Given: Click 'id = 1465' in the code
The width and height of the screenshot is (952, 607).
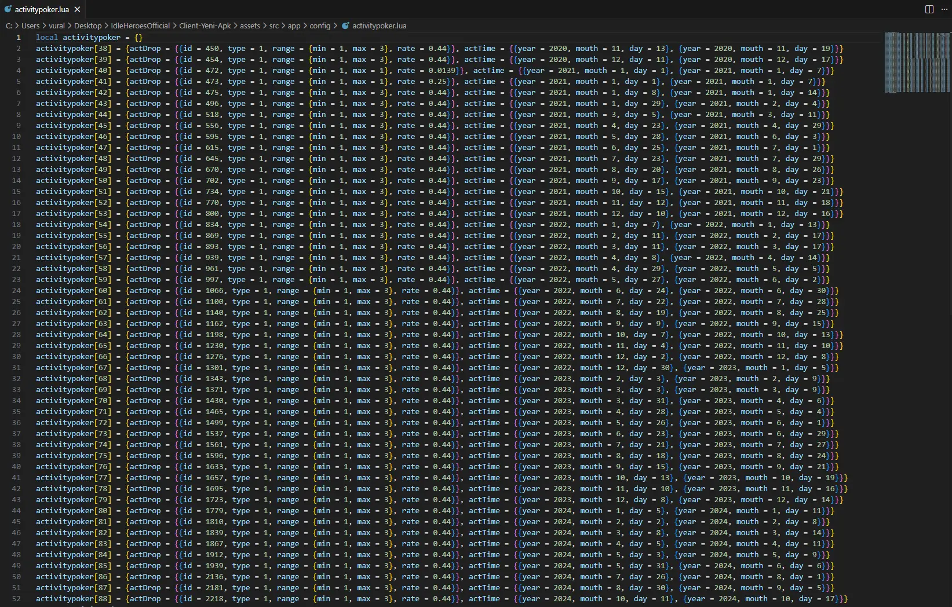Looking at the screenshot, I should (203, 412).
